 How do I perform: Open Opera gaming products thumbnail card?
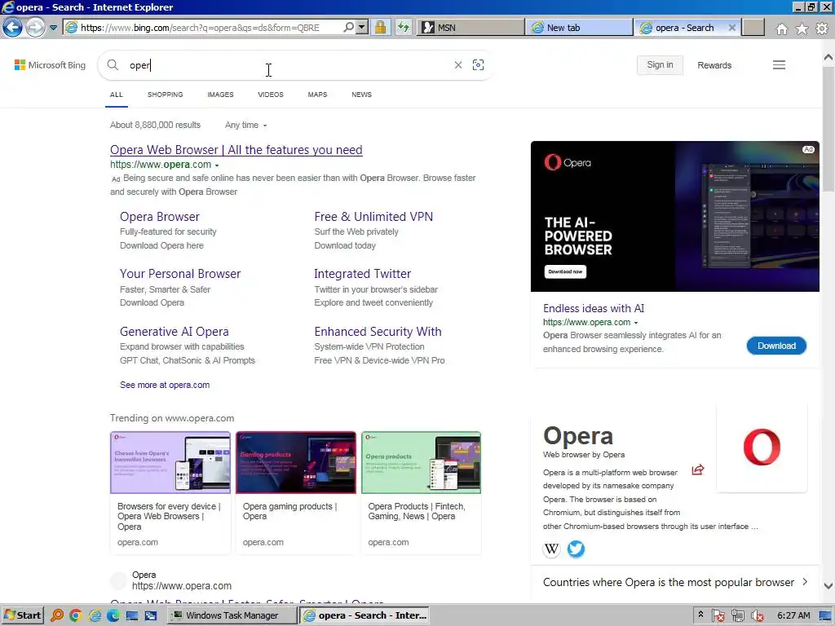tap(295, 492)
